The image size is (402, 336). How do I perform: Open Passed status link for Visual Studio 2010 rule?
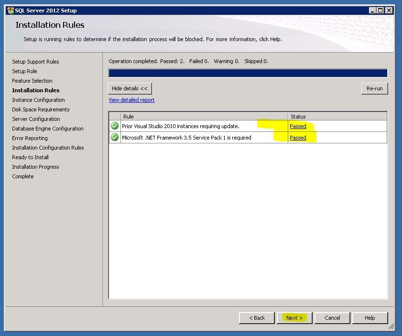[x=298, y=126]
